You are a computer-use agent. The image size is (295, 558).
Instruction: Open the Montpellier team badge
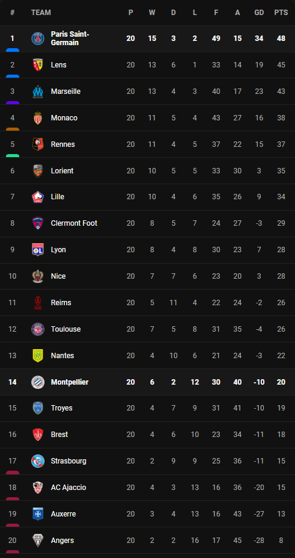pos(38,382)
